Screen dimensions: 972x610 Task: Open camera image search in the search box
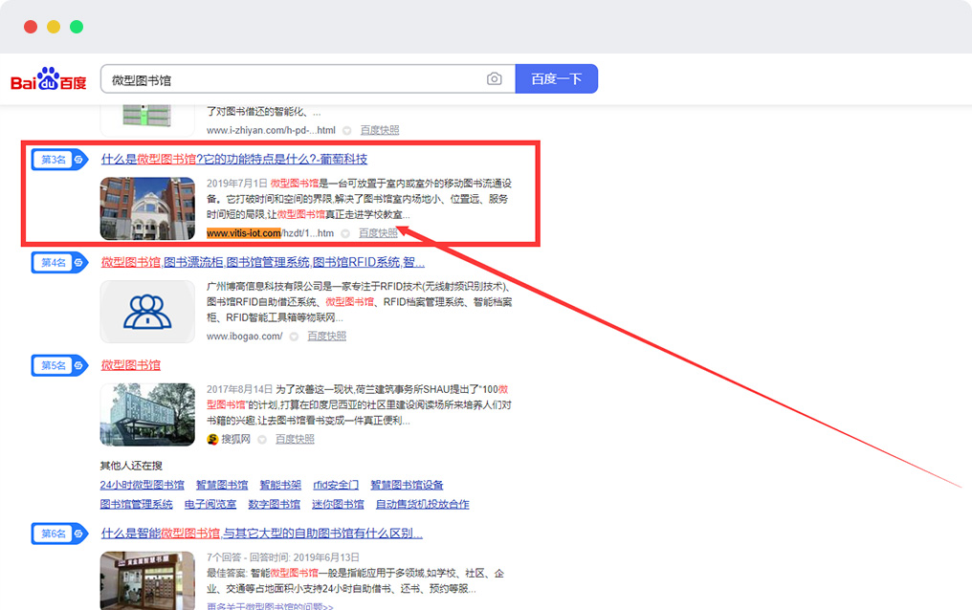pyautogui.click(x=494, y=79)
